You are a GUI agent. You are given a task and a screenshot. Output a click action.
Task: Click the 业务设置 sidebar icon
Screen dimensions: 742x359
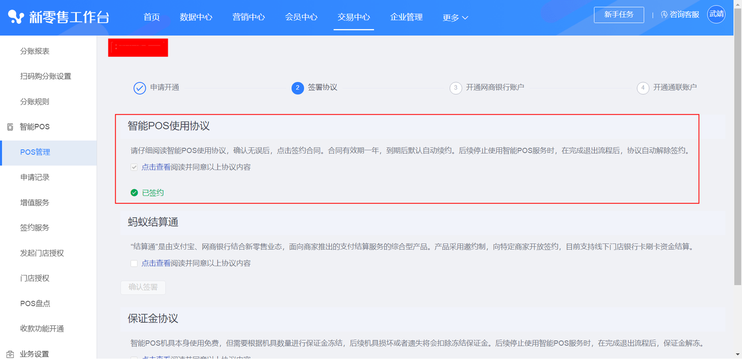tap(10, 354)
